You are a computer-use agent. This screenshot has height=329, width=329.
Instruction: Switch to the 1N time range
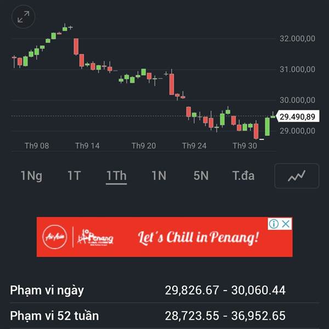click(158, 176)
